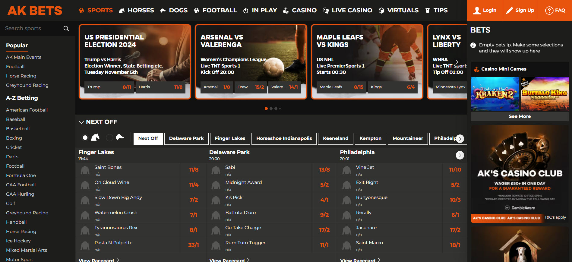Advance carousel with arrow on Lynx card

point(457,62)
